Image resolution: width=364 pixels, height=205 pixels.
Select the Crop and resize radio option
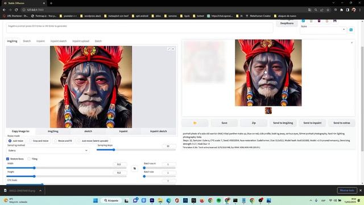[x=39, y=141]
